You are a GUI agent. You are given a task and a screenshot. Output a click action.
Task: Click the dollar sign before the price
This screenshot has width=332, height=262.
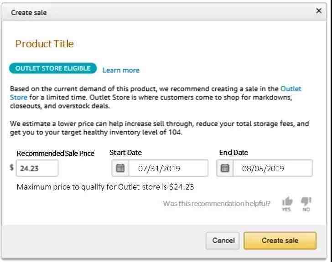pyautogui.click(x=12, y=168)
